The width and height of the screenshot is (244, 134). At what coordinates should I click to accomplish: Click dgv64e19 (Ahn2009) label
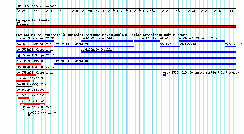click(x=31, y=90)
